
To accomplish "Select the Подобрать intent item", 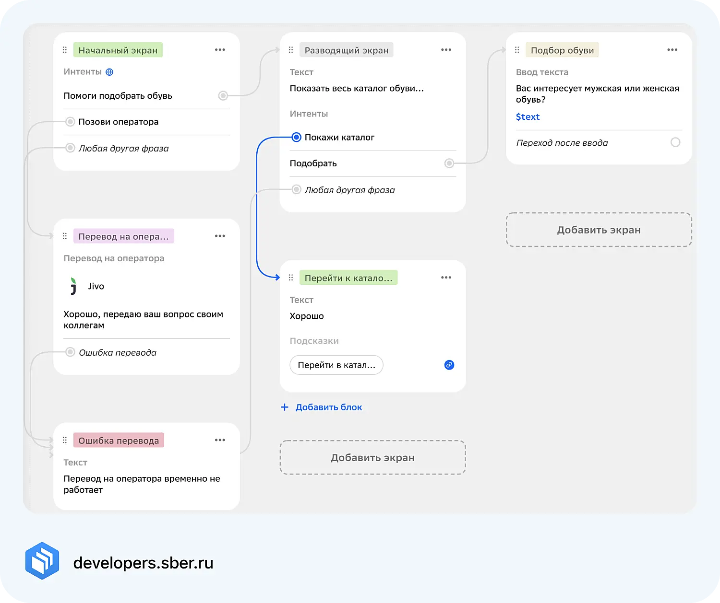I will coord(313,163).
